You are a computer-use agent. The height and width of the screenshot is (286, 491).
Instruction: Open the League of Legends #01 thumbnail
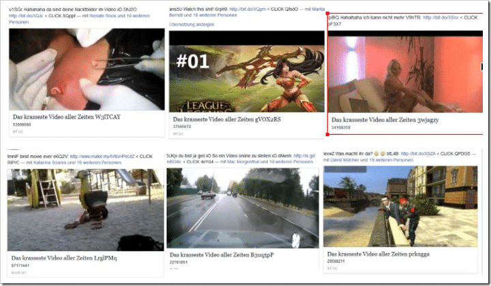click(247, 71)
